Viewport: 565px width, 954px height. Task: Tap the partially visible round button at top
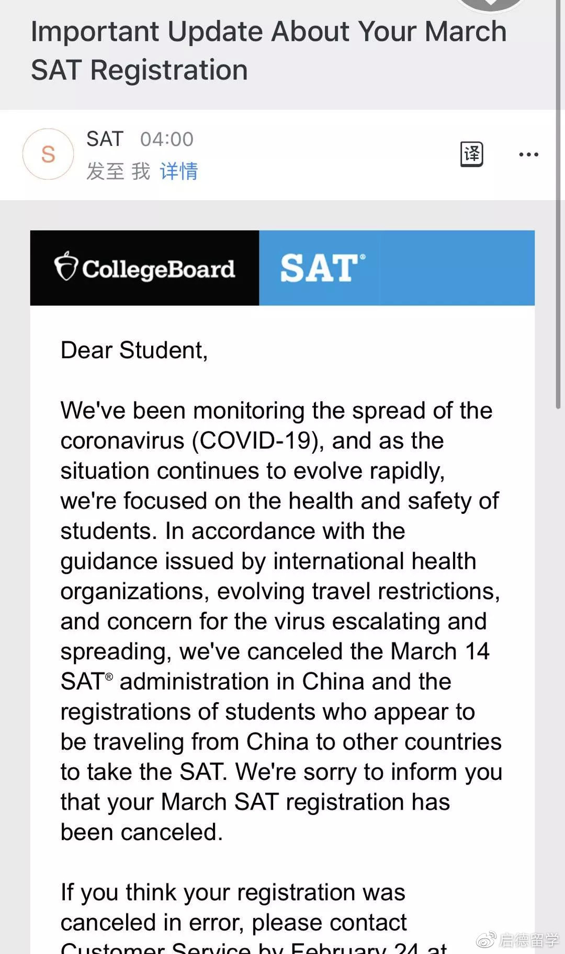click(x=491, y=5)
